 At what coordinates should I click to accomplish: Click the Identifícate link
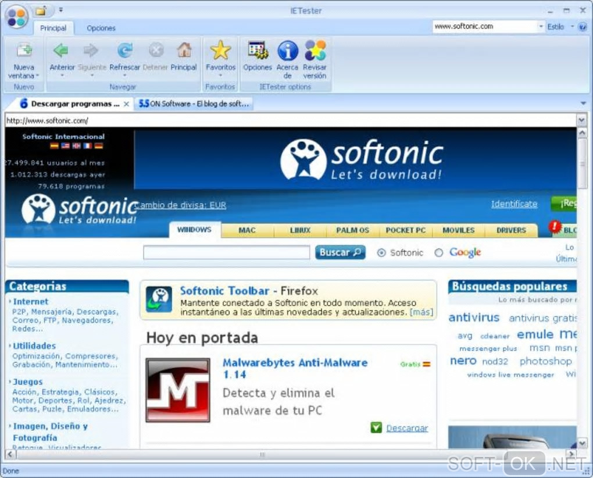pyautogui.click(x=514, y=204)
